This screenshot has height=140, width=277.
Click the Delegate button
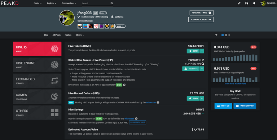pyautogui.click(x=191, y=69)
